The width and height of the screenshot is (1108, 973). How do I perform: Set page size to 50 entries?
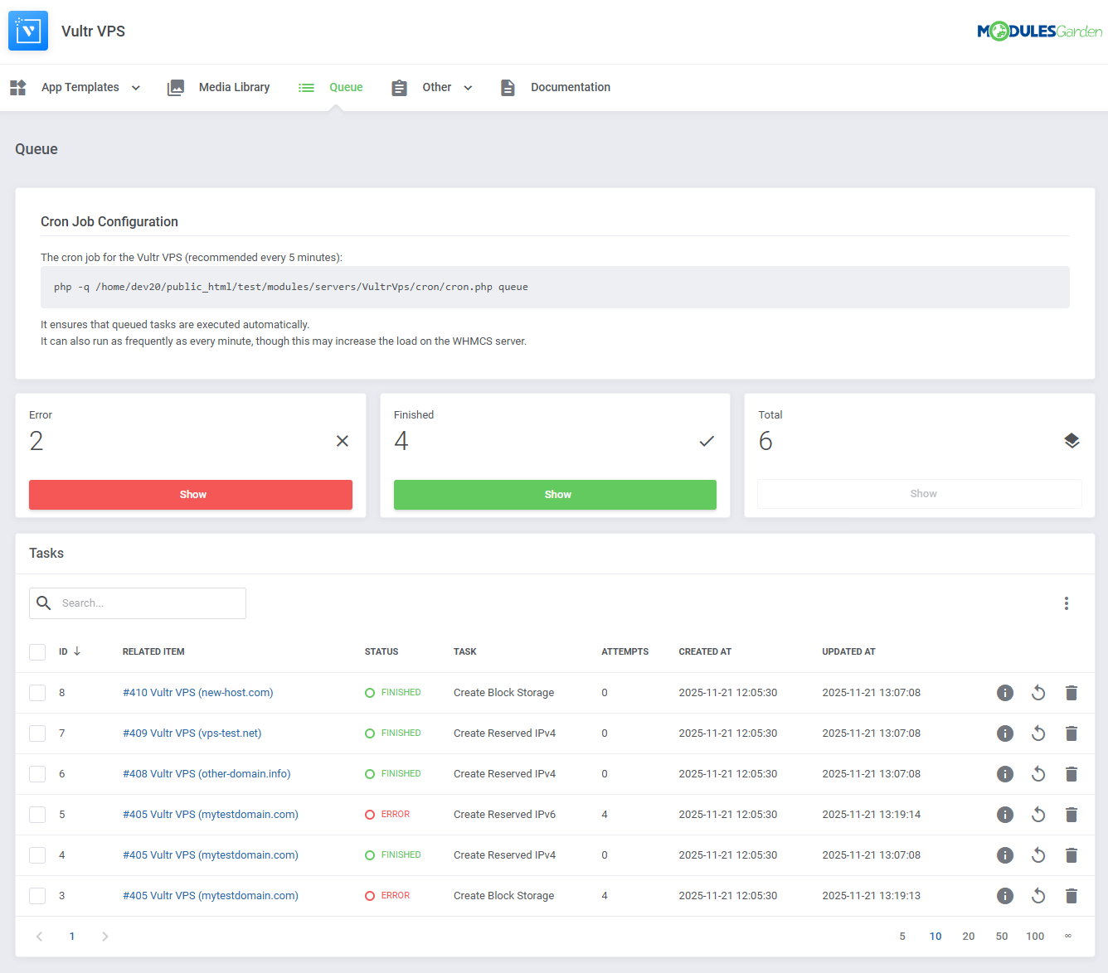pyautogui.click(x=1002, y=936)
